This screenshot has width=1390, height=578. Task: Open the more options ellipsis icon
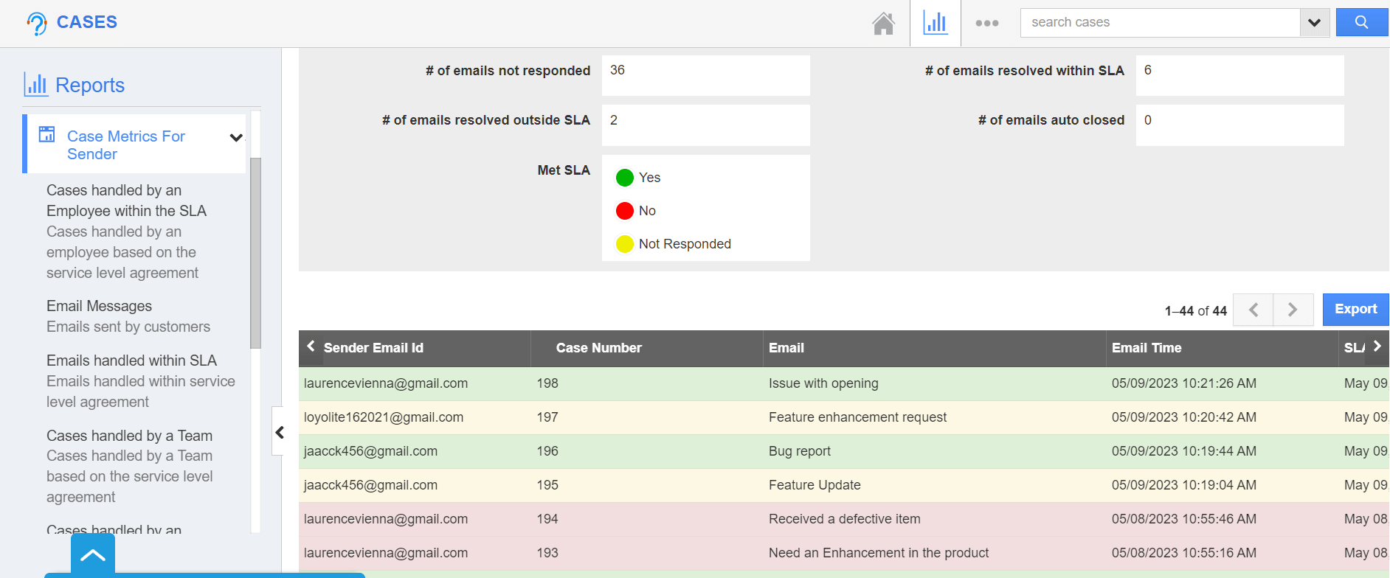986,24
